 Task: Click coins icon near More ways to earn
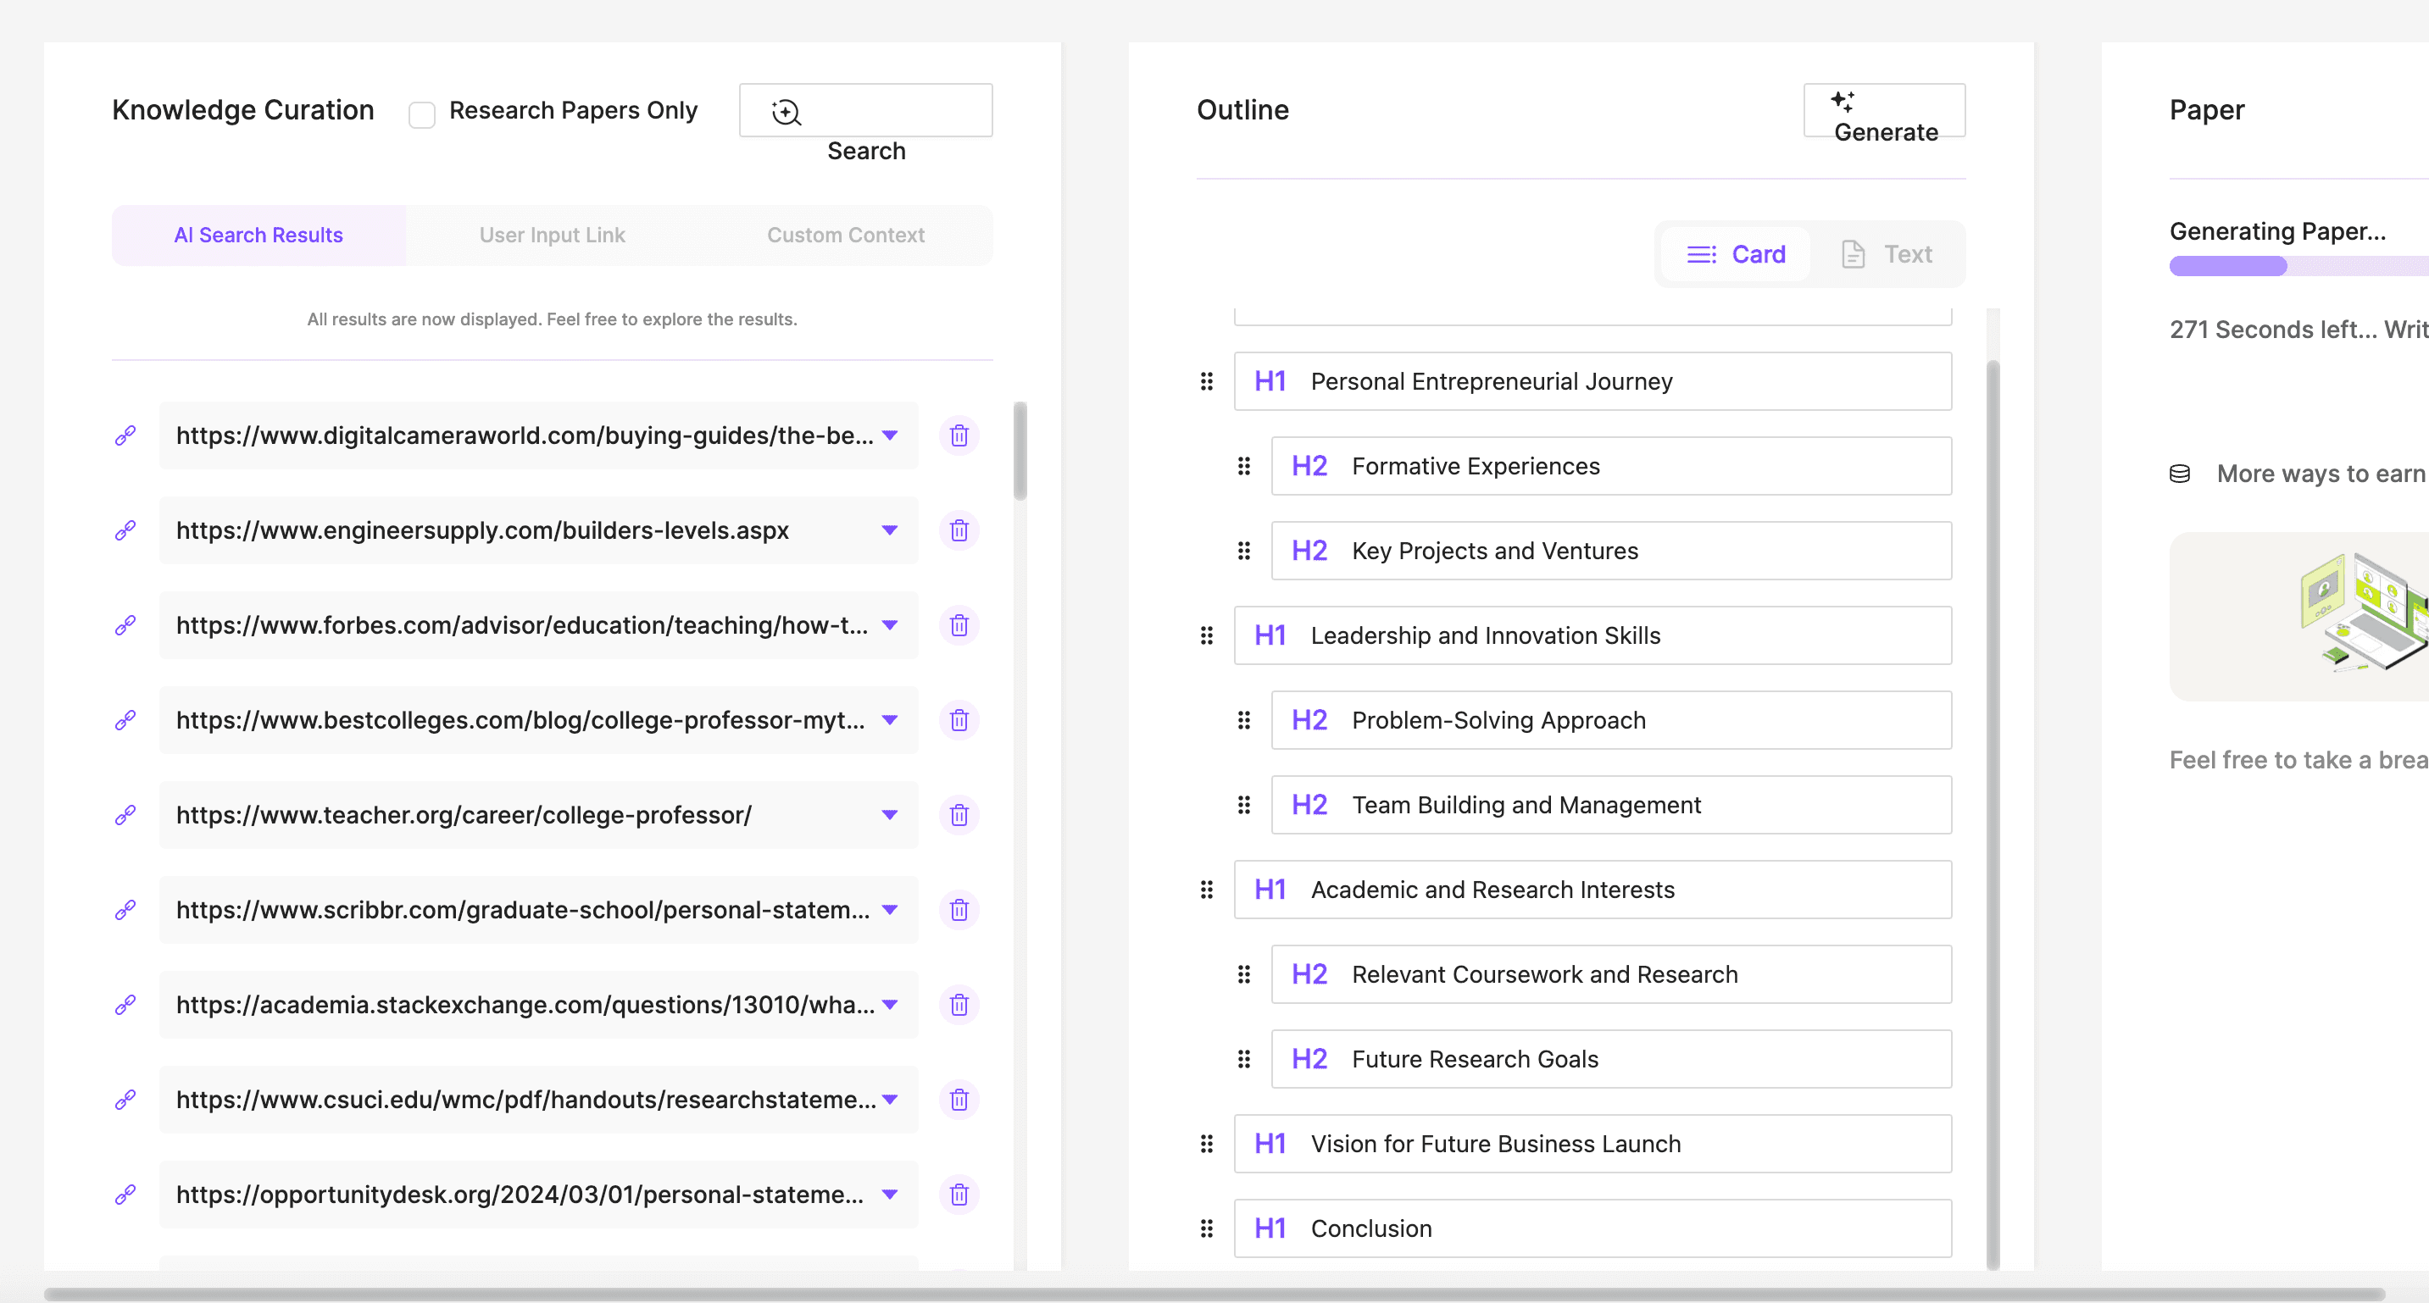point(2179,474)
